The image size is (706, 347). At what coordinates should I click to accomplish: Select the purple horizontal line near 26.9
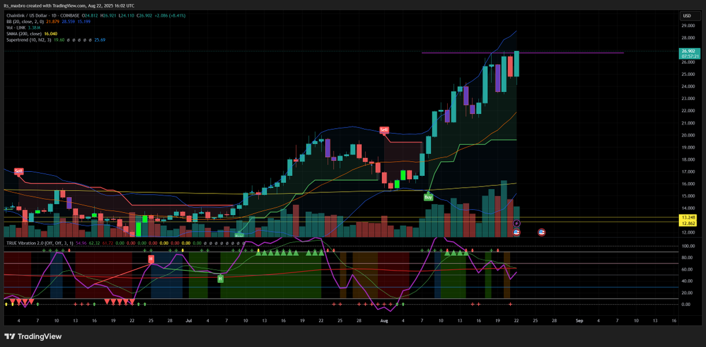522,53
